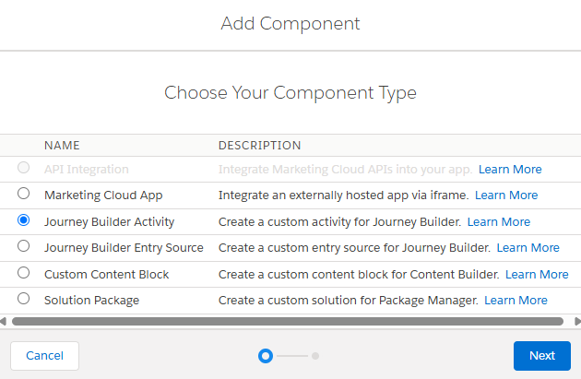Open Learn More for Journey Builder Entry Source
Screen dimensions: 581x379
click(x=528, y=247)
